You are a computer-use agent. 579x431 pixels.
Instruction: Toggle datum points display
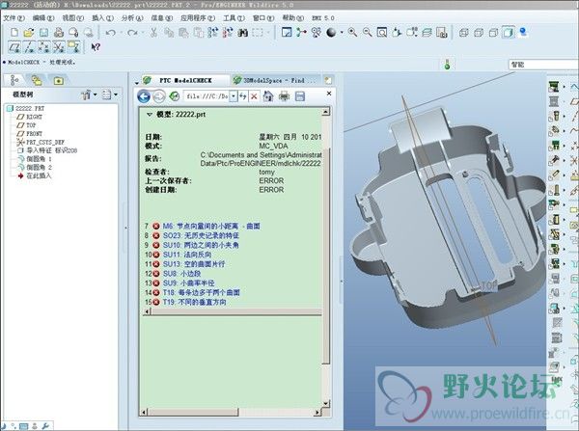43,47
